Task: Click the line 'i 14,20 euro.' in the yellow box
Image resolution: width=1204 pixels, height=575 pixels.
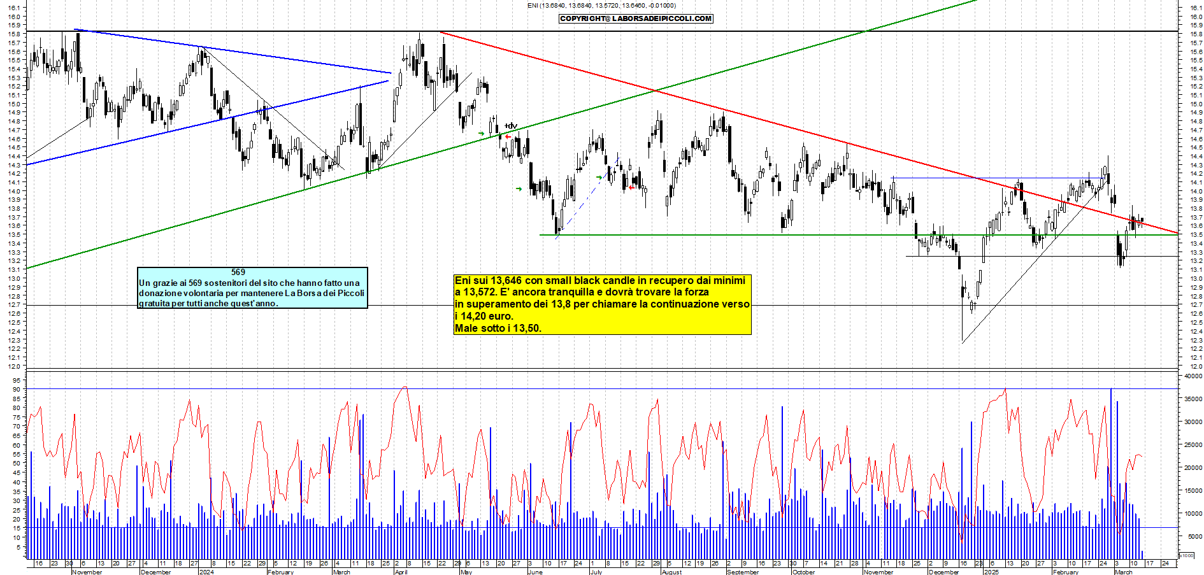Action: [484, 316]
